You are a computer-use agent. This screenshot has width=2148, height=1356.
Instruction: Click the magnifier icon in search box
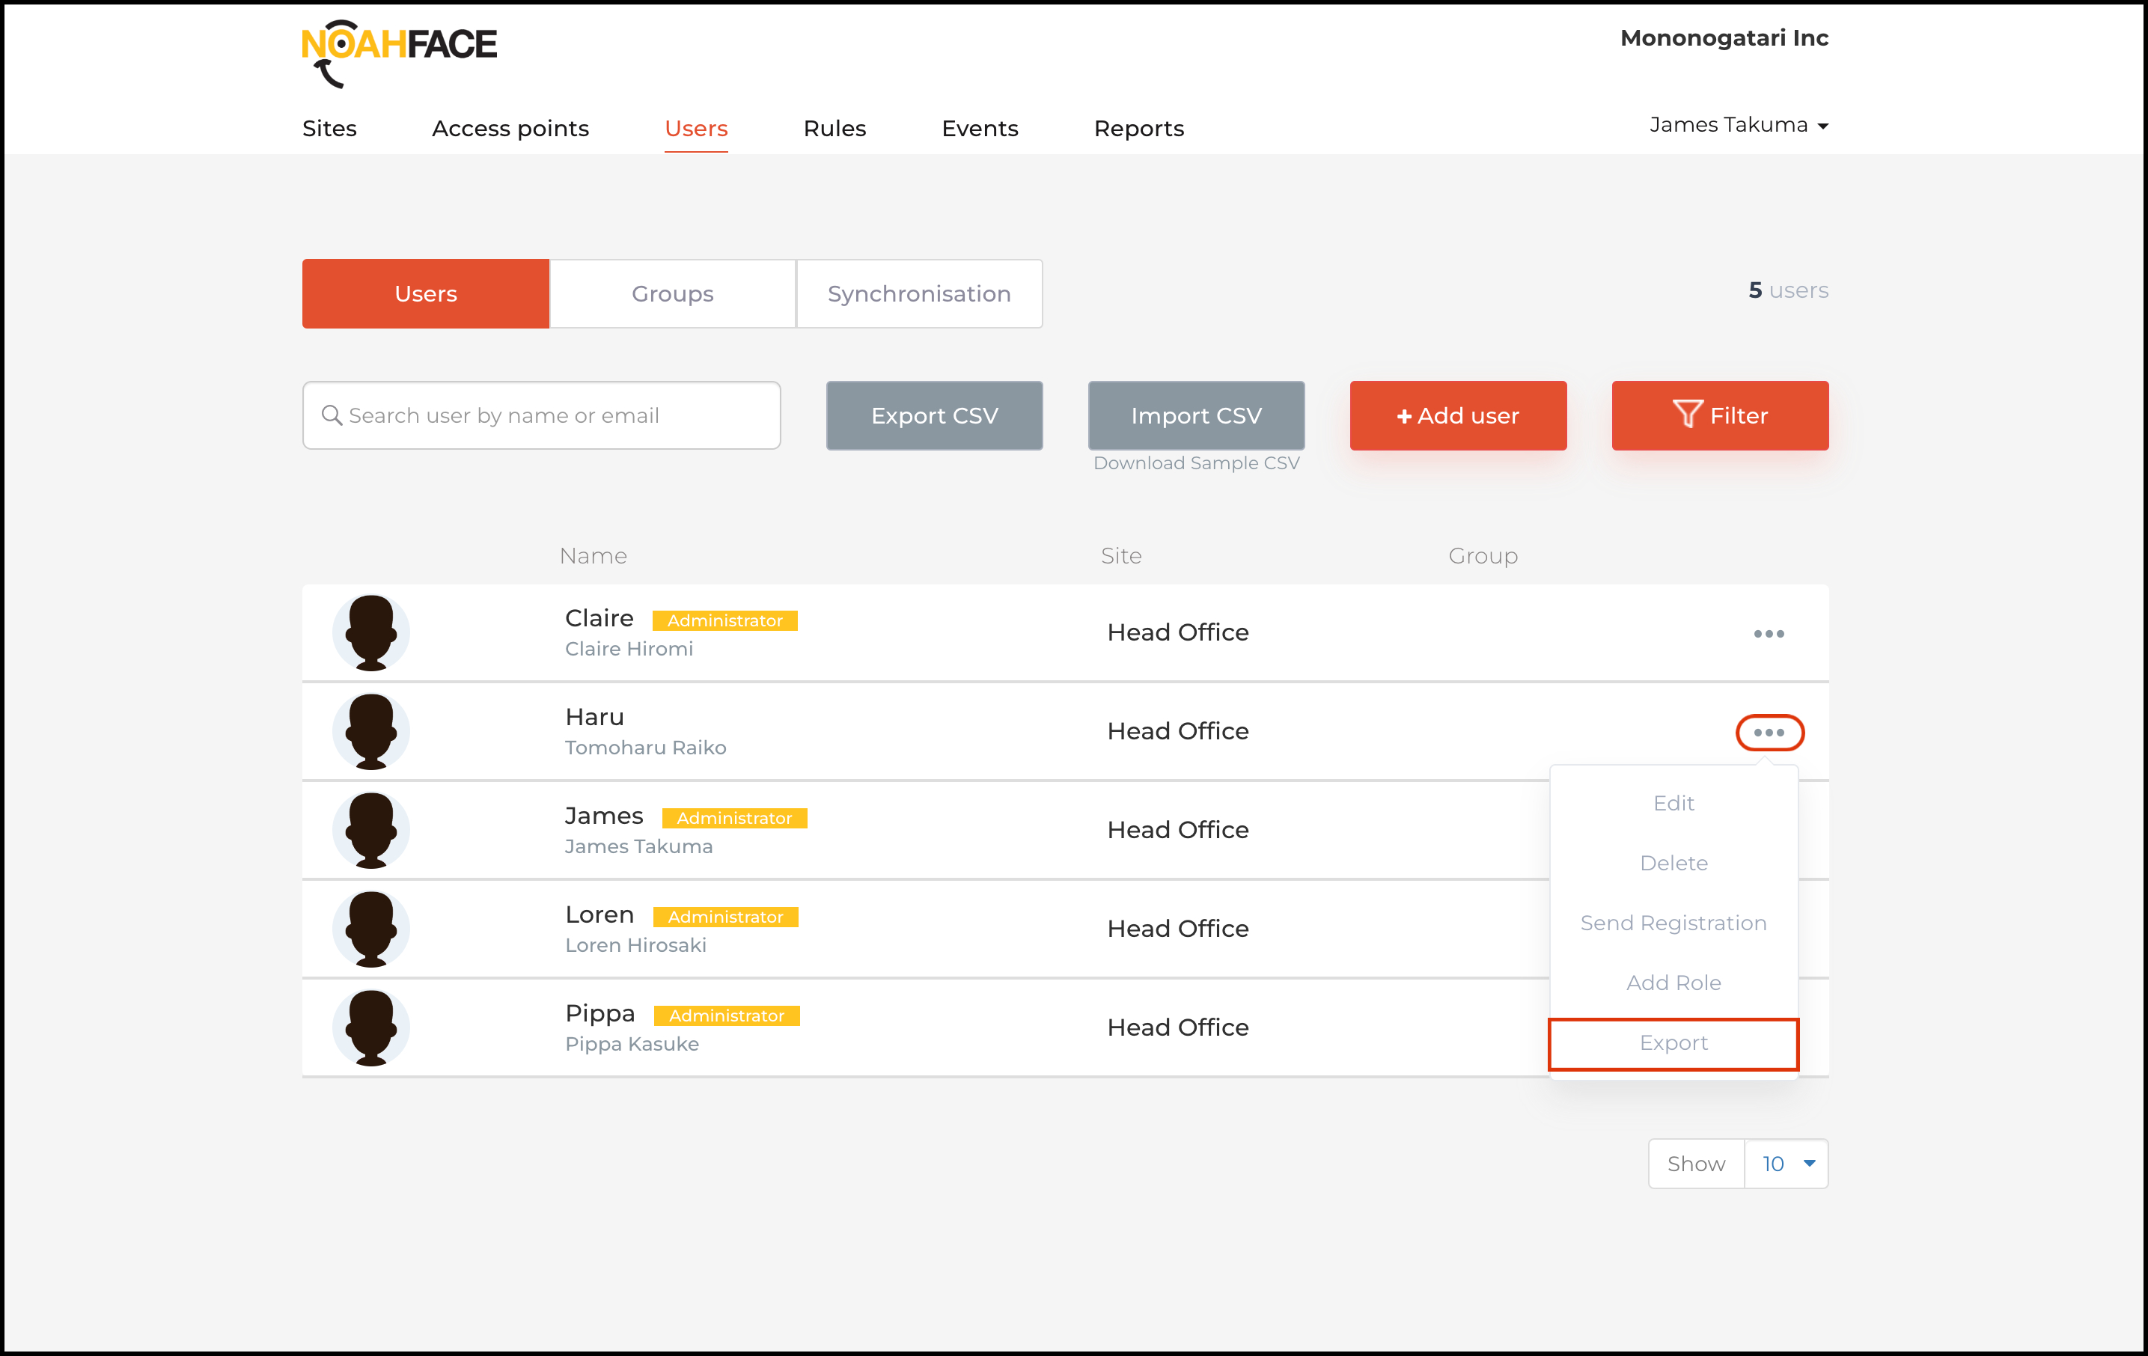(332, 416)
